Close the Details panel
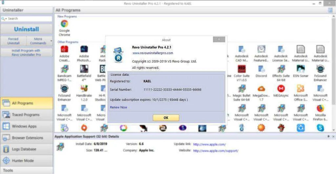The image size is (336, 174). click(333, 136)
